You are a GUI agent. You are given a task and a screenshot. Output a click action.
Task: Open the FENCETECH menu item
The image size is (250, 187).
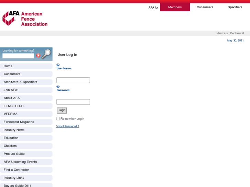pyautogui.click(x=26, y=106)
